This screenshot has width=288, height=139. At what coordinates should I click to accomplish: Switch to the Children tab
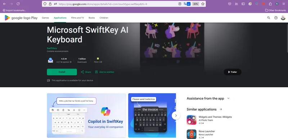(x=104, y=18)
